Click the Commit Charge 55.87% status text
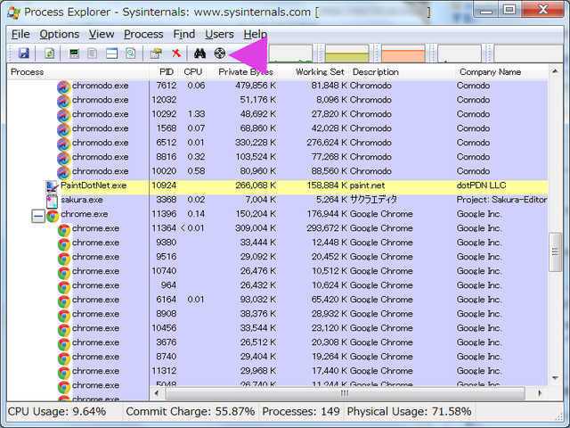 pos(190,412)
